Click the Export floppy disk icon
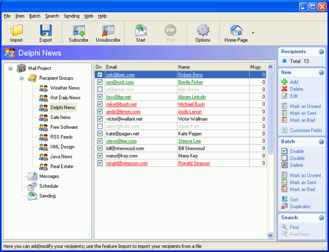 [x=45, y=30]
